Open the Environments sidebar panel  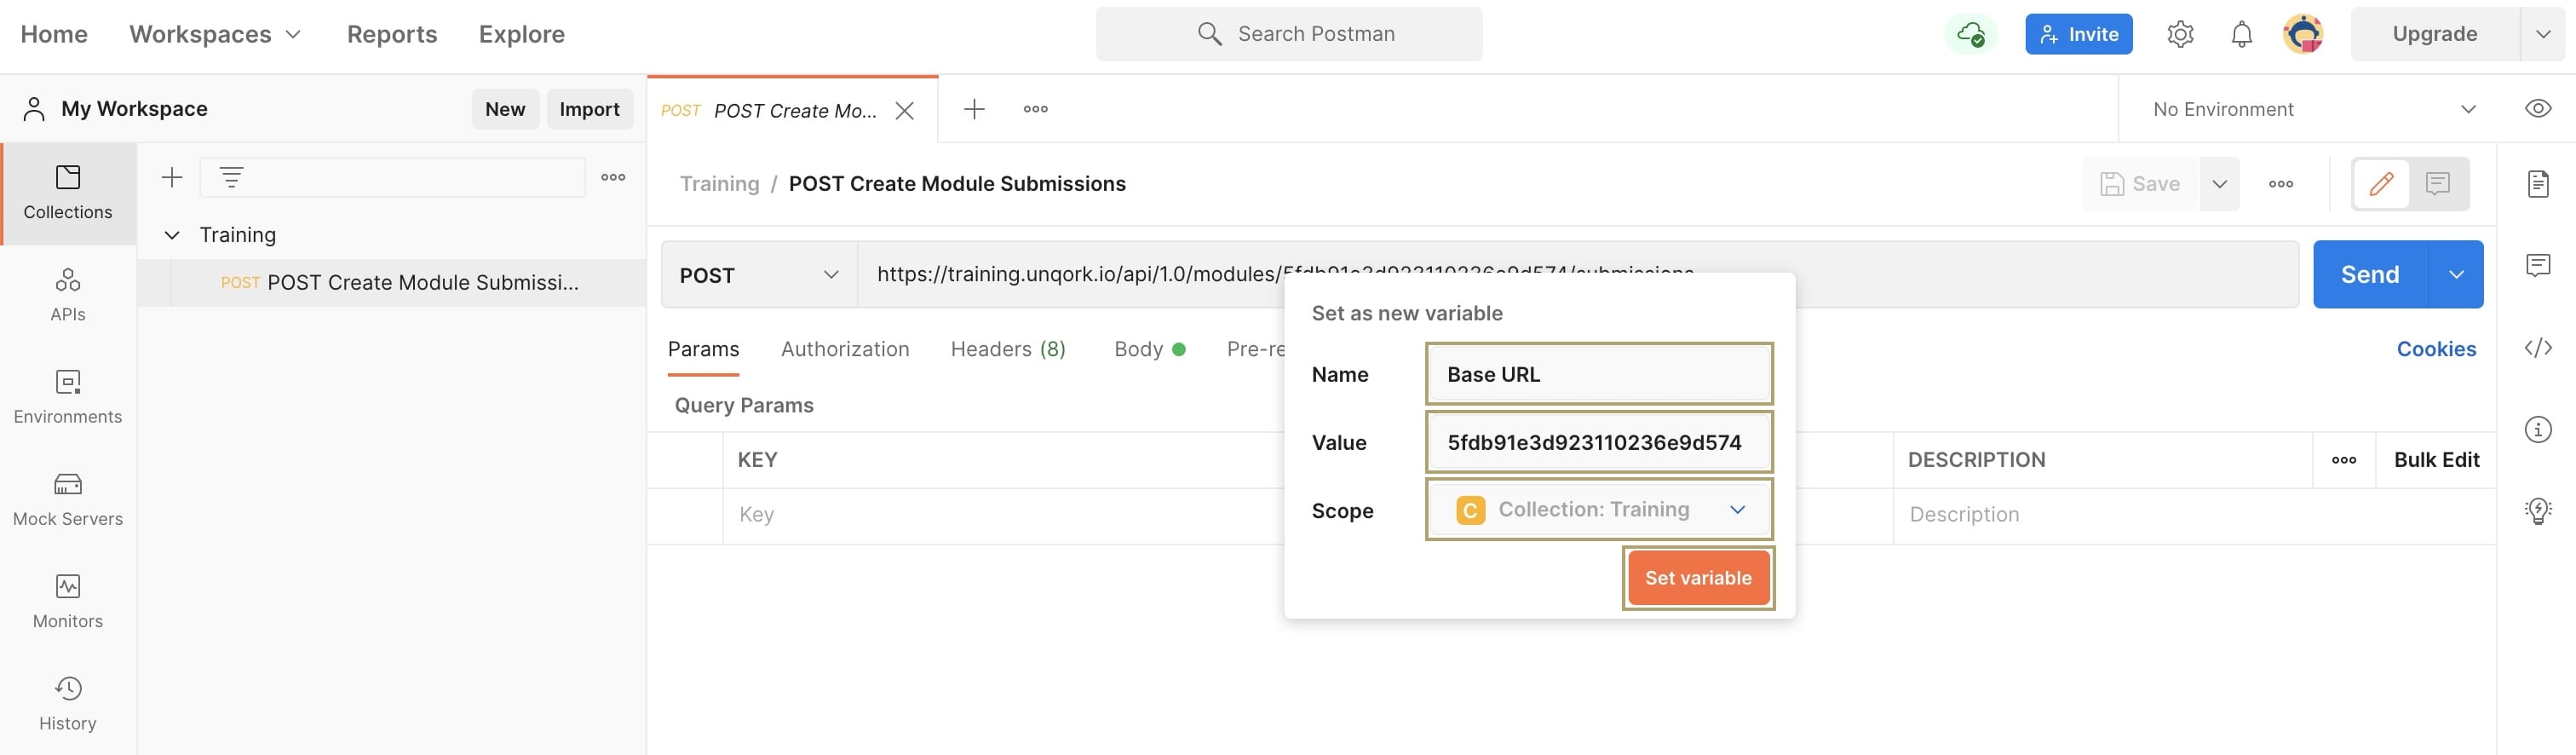68,397
